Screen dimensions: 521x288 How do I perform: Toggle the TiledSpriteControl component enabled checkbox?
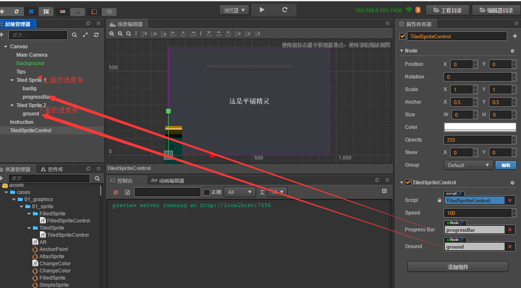point(408,182)
